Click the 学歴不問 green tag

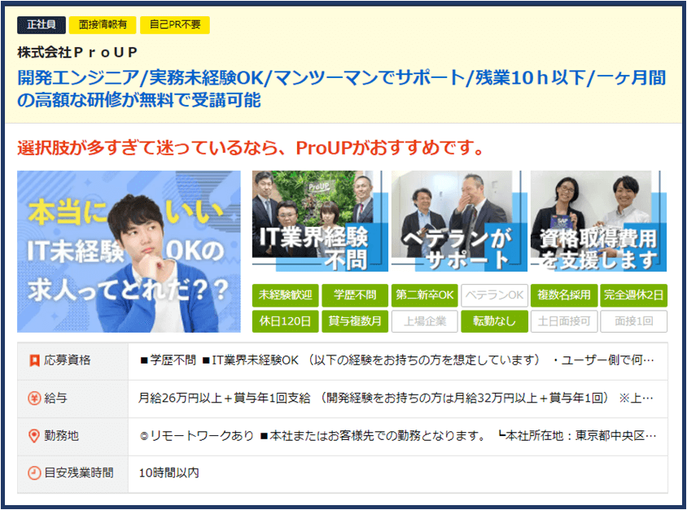(x=354, y=294)
